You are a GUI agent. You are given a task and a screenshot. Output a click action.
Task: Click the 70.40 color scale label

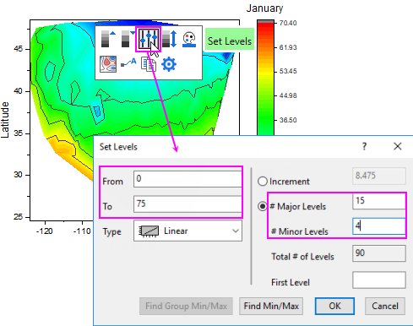pyautogui.click(x=288, y=23)
